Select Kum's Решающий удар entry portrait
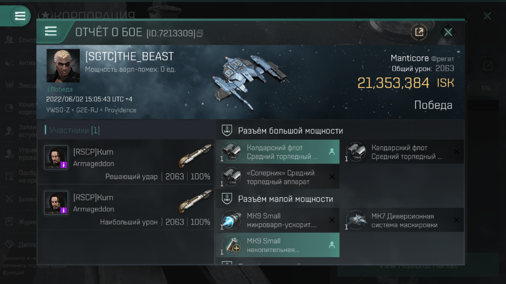Image resolution: width=506 pixels, height=284 pixels. point(56,157)
